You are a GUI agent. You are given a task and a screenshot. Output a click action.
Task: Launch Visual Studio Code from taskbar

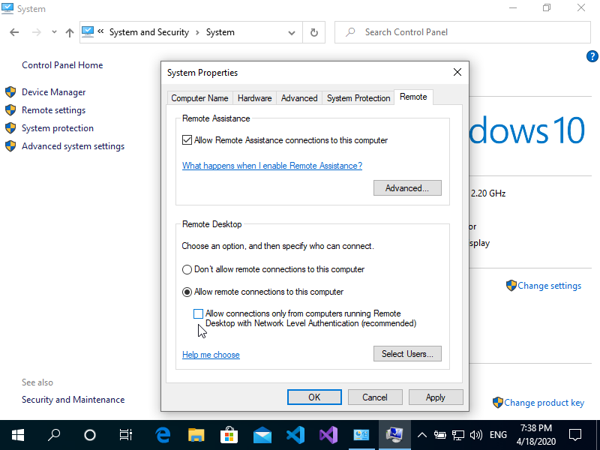[x=295, y=435]
